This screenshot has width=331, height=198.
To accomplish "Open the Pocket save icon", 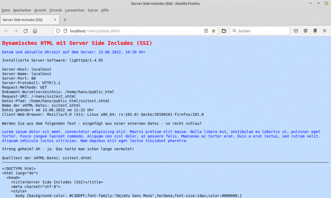I will point(296,31).
